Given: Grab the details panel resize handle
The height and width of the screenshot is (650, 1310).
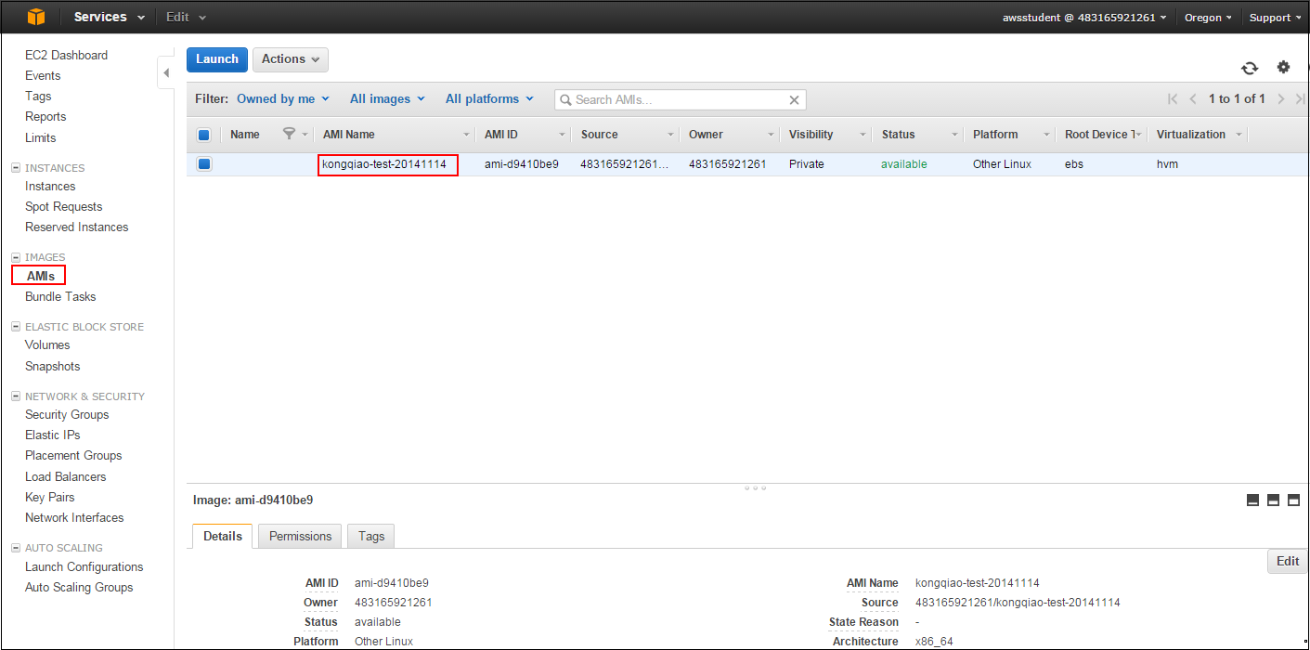Looking at the screenshot, I should click(754, 487).
